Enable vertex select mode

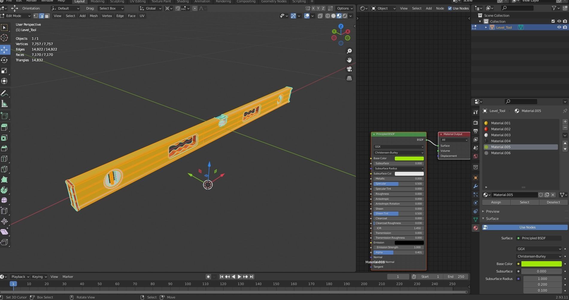coord(36,16)
